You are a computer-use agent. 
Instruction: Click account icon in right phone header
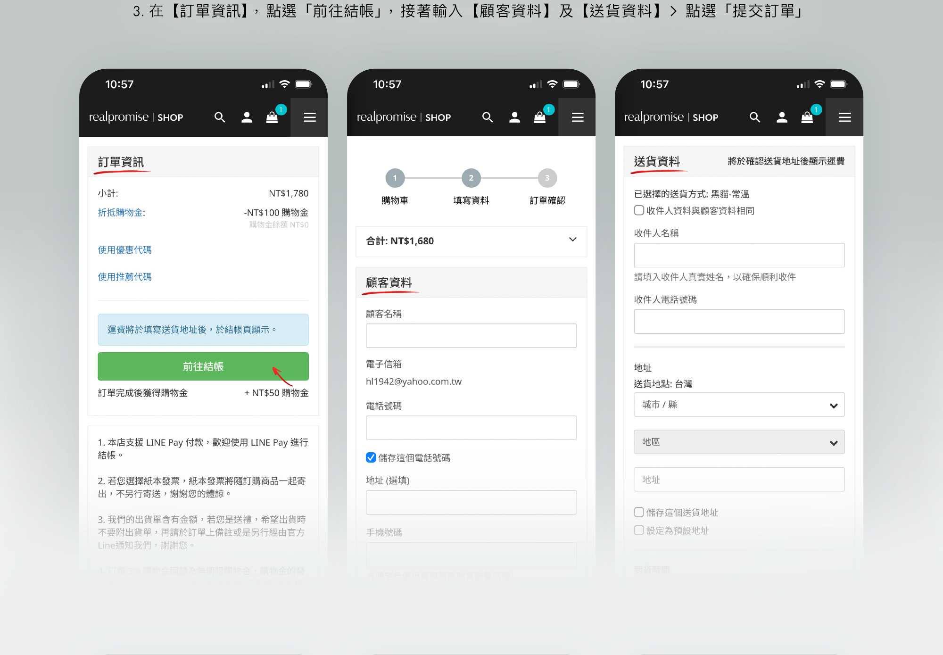click(782, 117)
